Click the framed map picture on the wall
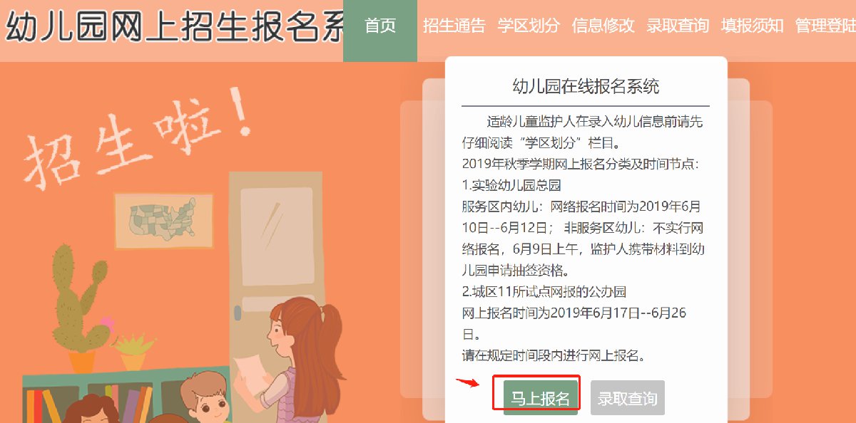The height and width of the screenshot is (423, 856). [165, 220]
